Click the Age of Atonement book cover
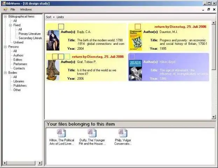The height and width of the screenshot is (168, 218). coord(135,70)
